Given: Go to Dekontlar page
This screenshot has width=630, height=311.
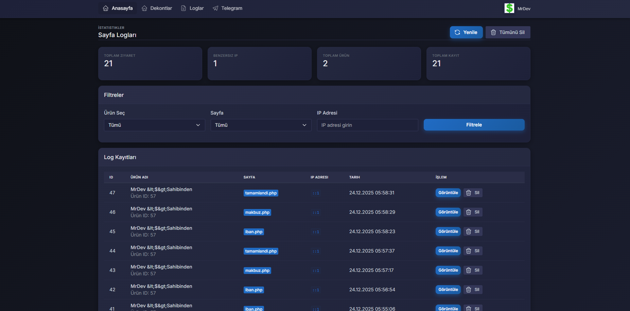Looking at the screenshot, I should pyautogui.click(x=157, y=8).
